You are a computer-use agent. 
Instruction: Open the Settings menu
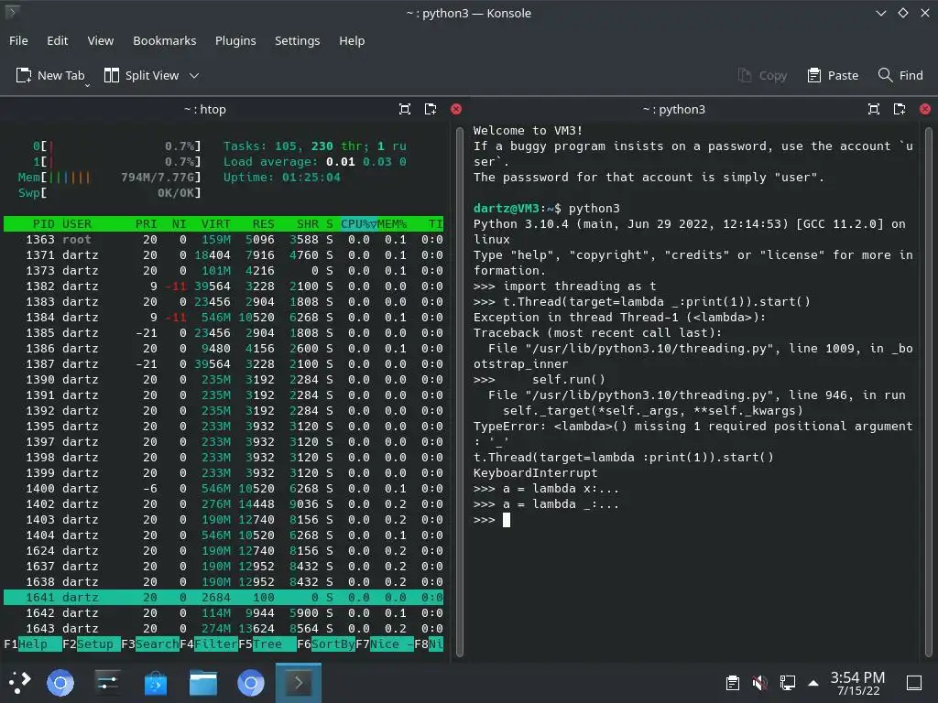(x=298, y=40)
